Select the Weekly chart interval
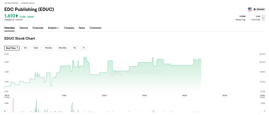Image resolution: width=269 pixels, height=115 pixels. click(x=48, y=48)
